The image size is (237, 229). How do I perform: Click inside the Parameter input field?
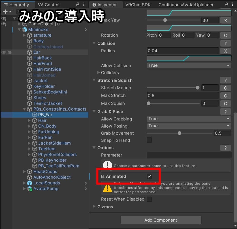tap(189, 155)
